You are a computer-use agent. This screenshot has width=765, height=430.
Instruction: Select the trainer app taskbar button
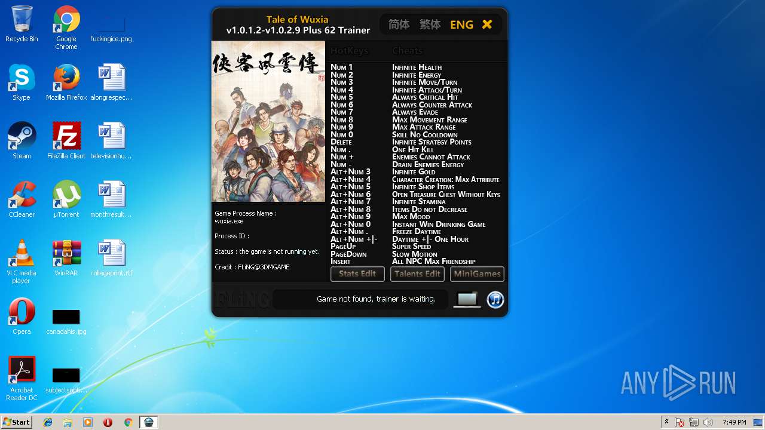tap(149, 422)
